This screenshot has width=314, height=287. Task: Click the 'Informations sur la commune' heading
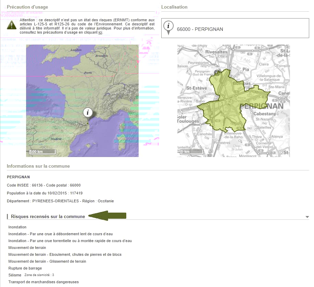click(38, 166)
